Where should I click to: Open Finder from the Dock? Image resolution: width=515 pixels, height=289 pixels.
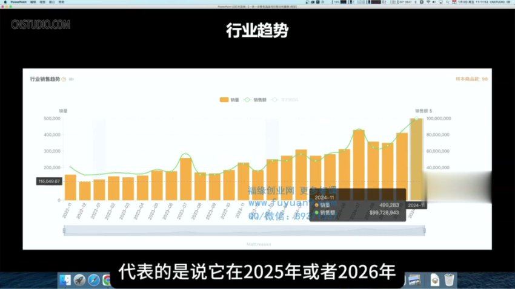(x=65, y=280)
